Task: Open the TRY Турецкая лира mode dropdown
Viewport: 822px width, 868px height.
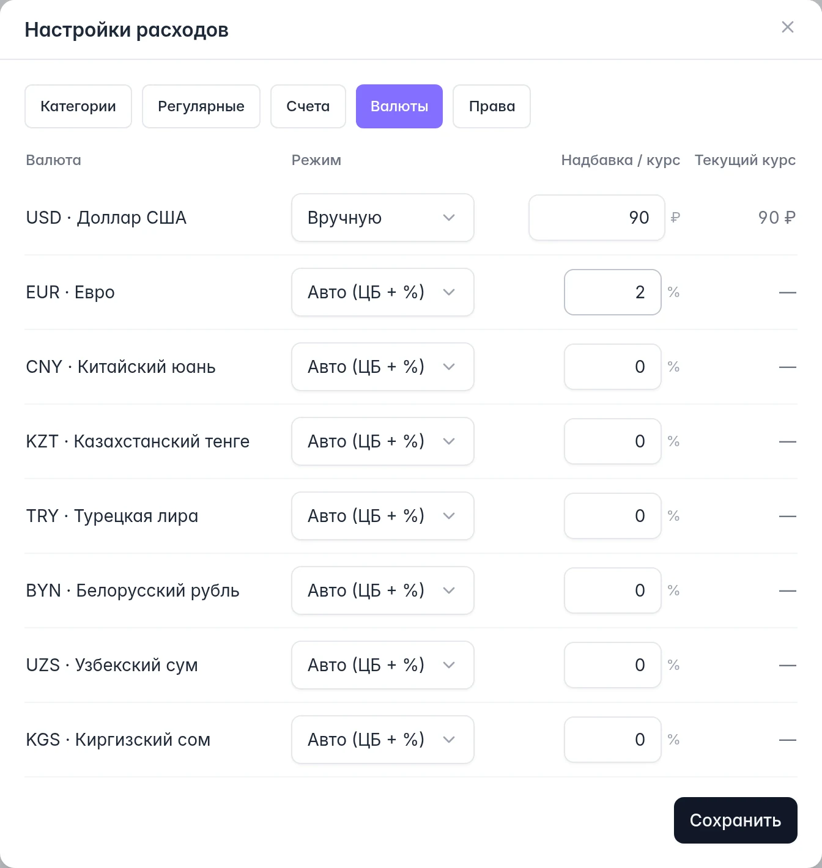Action: coord(383,516)
